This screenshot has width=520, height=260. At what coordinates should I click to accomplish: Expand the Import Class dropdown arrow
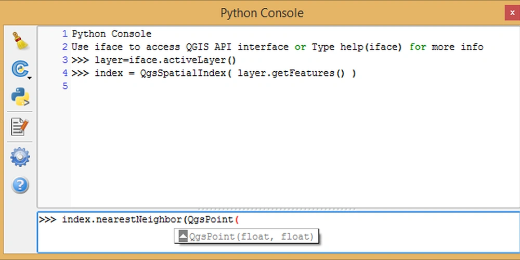point(30,79)
